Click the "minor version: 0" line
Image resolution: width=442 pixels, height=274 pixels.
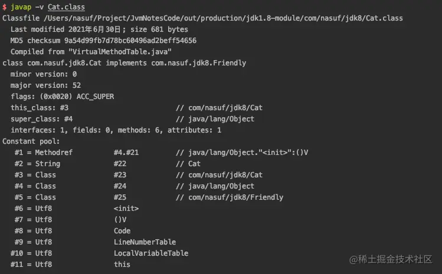click(x=44, y=74)
